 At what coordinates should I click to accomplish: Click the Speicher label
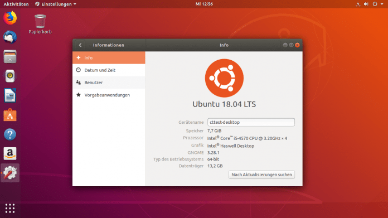pos(195,130)
